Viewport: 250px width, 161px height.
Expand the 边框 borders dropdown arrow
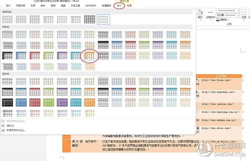(244, 20)
